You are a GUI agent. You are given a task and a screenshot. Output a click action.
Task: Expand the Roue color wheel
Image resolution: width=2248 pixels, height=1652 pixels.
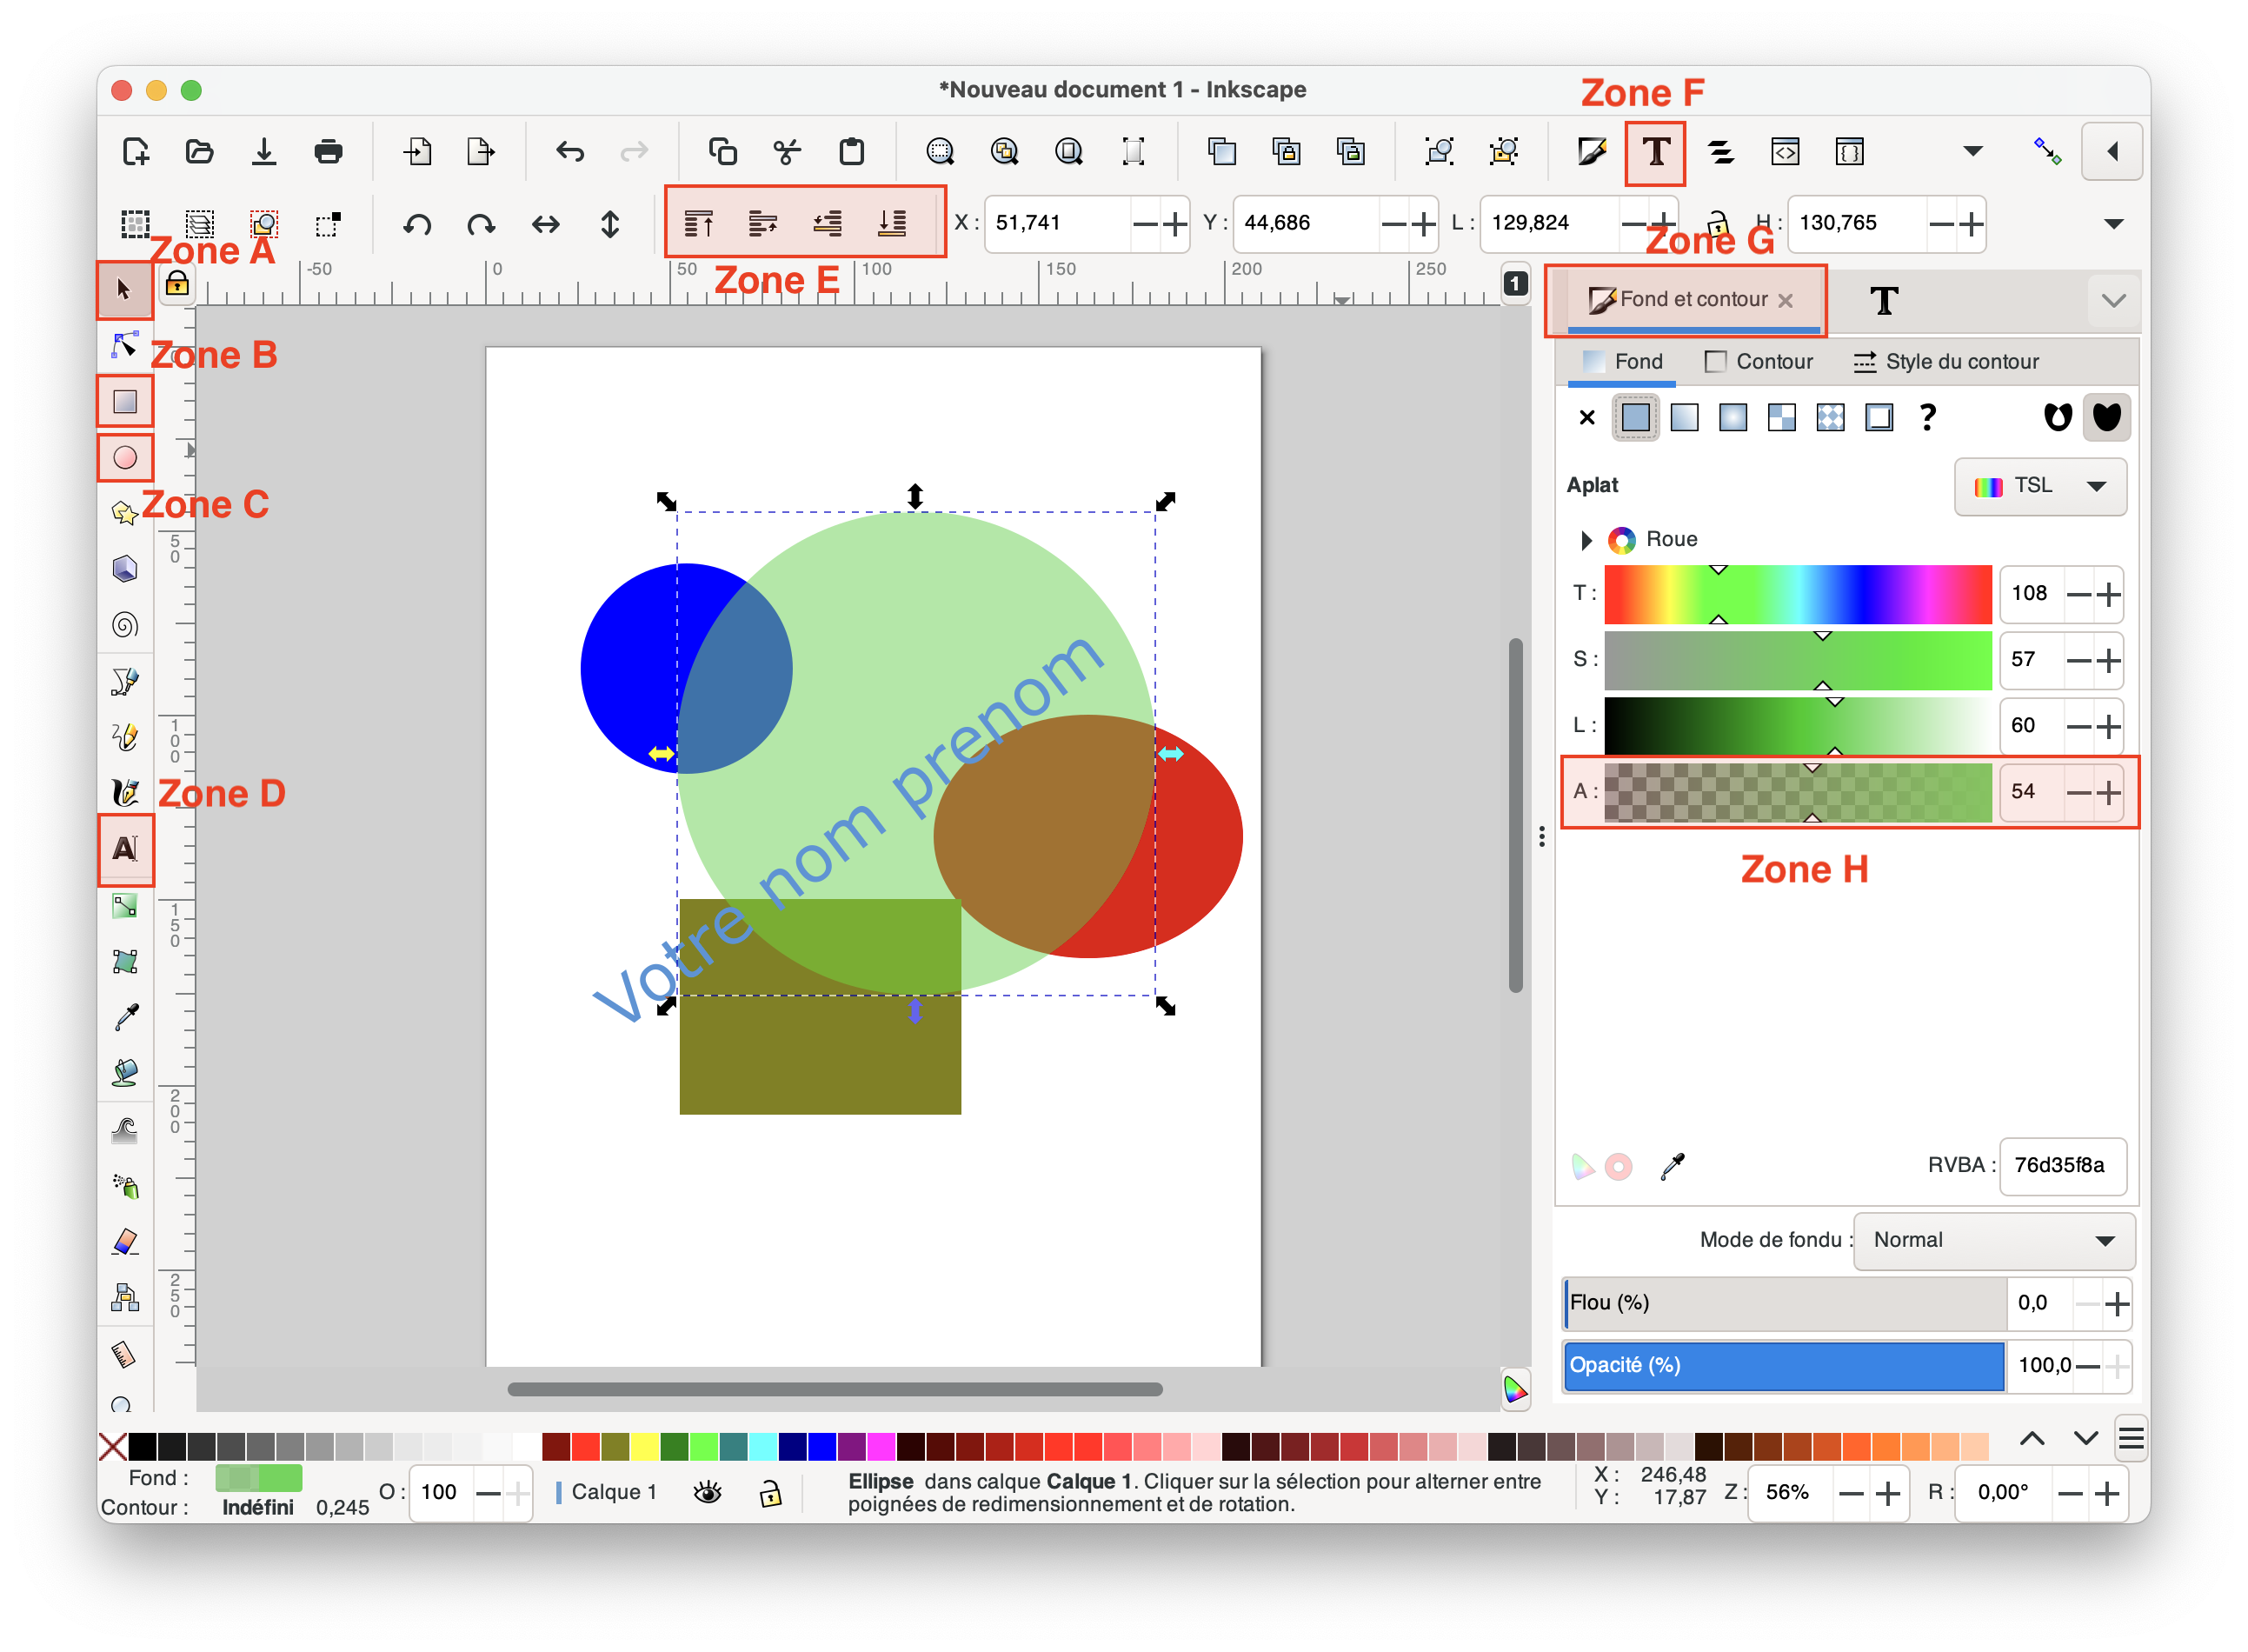pos(1586,540)
